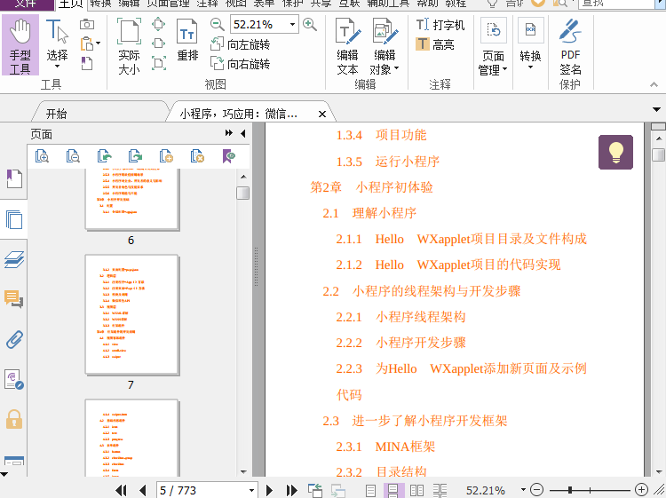Viewport: 666px width, 498px height.
Task: Select the Highlight (高亮) tool
Action: [435, 44]
